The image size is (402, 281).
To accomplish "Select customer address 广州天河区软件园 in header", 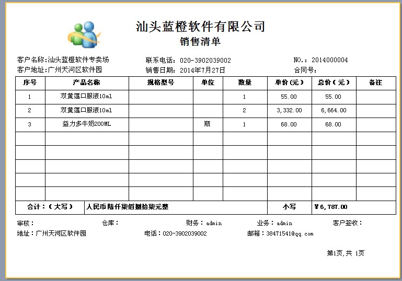I will 75,69.
